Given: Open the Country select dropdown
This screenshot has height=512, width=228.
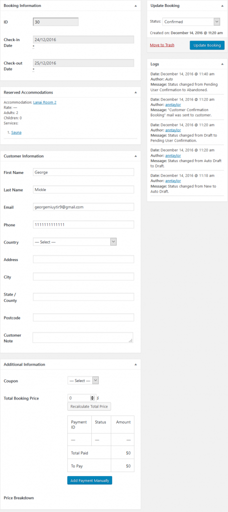Looking at the screenshot, I should 75,242.
